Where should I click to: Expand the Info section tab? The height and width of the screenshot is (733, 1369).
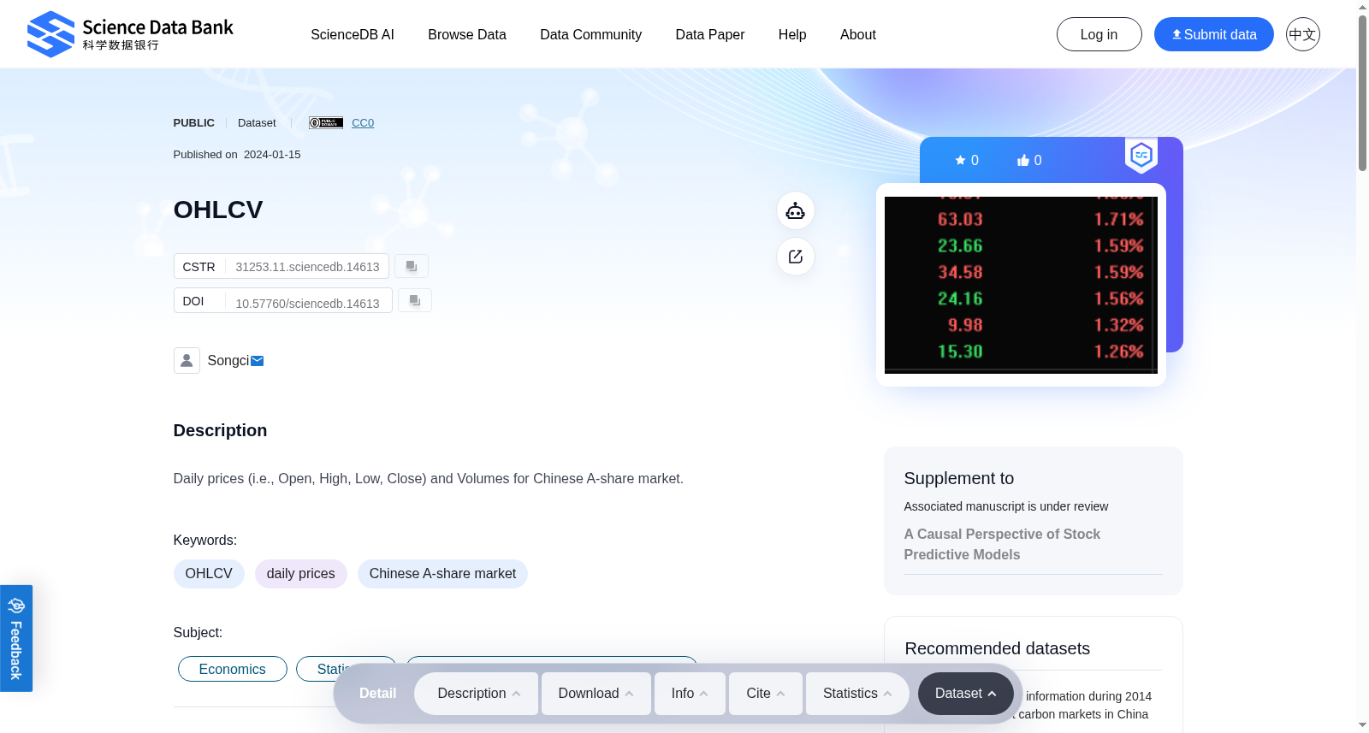(690, 694)
